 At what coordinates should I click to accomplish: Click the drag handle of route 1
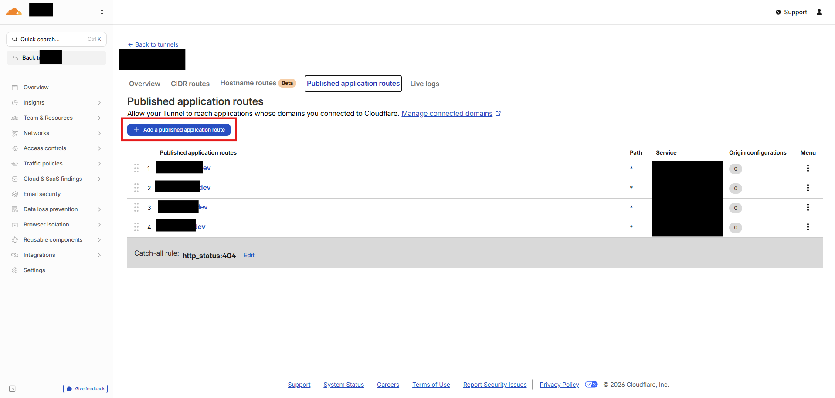point(136,168)
